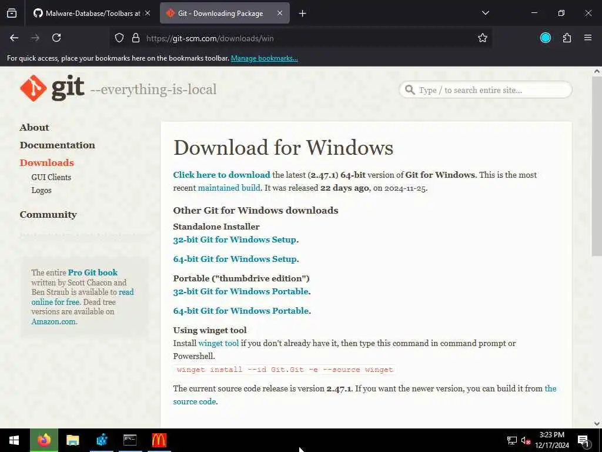
Task: Click the scrollbar down arrow
Action: pos(597,424)
